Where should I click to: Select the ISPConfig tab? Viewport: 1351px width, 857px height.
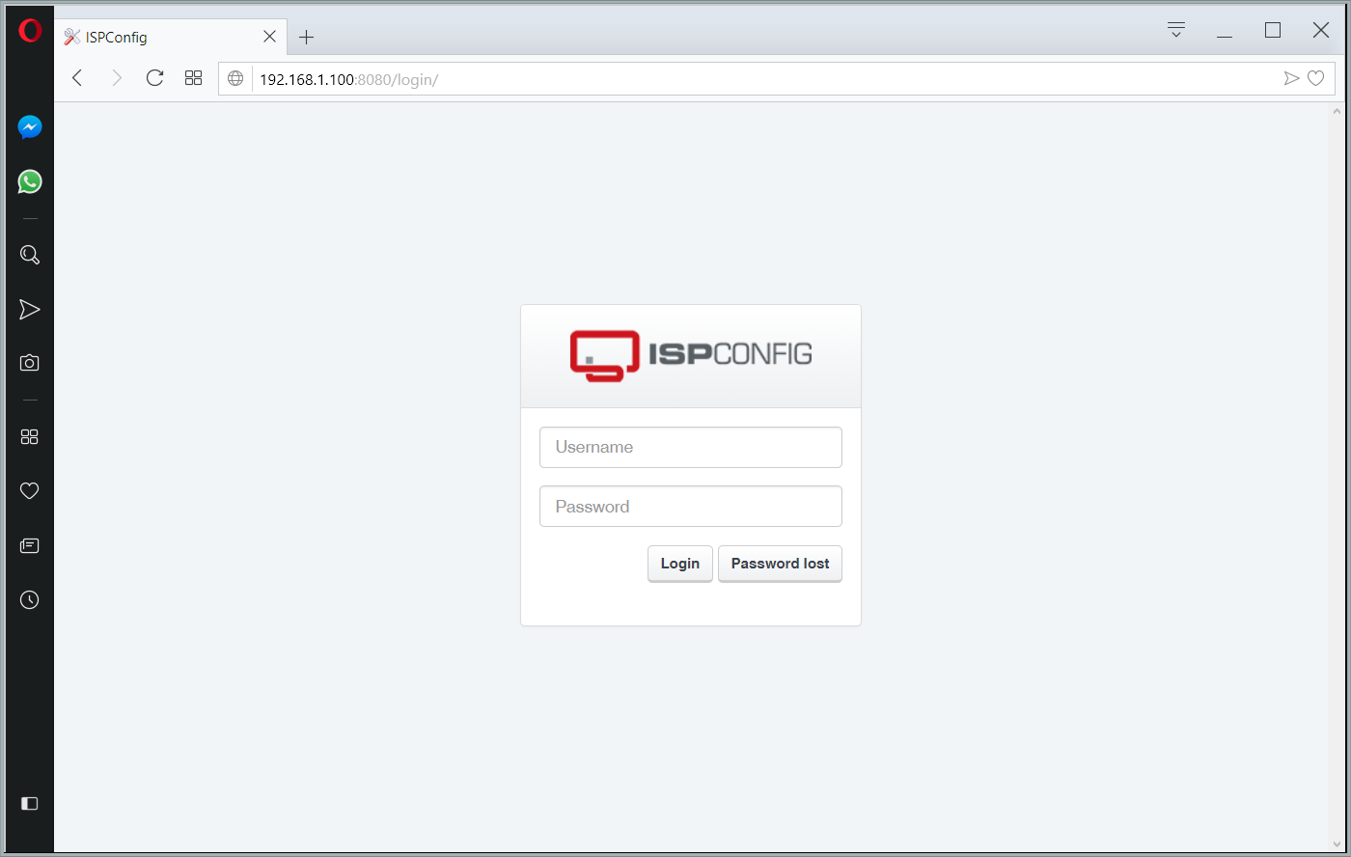(x=171, y=38)
